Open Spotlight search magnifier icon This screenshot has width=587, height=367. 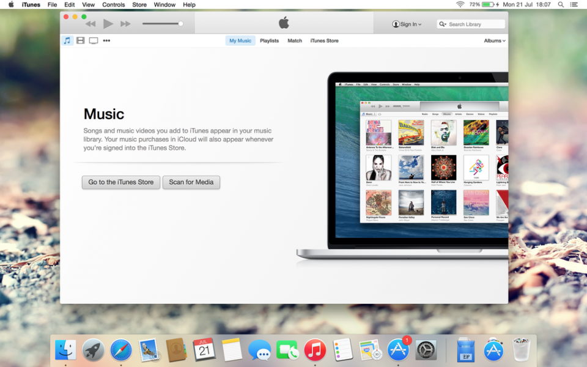(561, 5)
